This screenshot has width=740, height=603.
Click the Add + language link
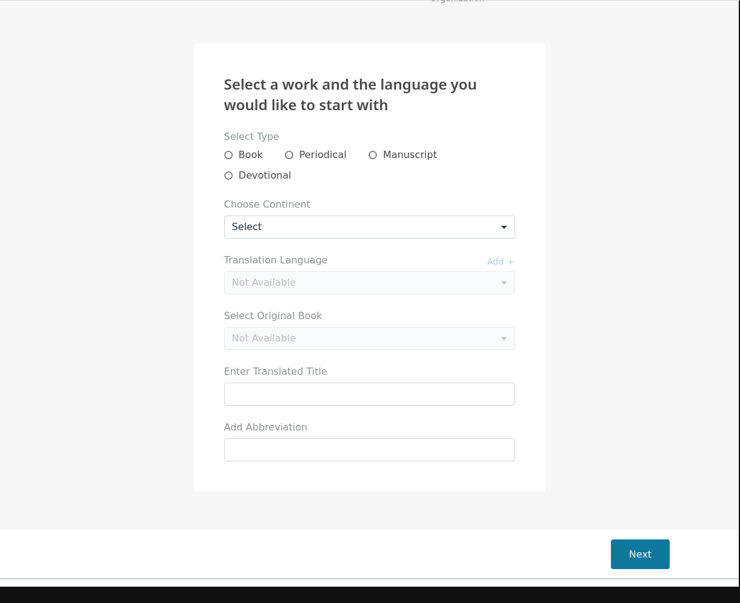coord(500,262)
